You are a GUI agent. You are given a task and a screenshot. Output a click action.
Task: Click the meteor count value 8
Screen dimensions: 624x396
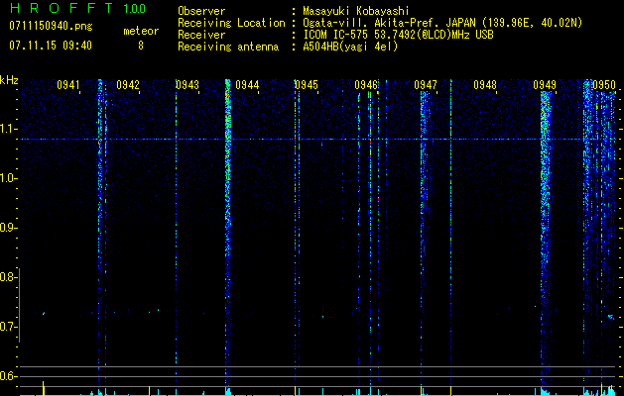[x=141, y=46]
